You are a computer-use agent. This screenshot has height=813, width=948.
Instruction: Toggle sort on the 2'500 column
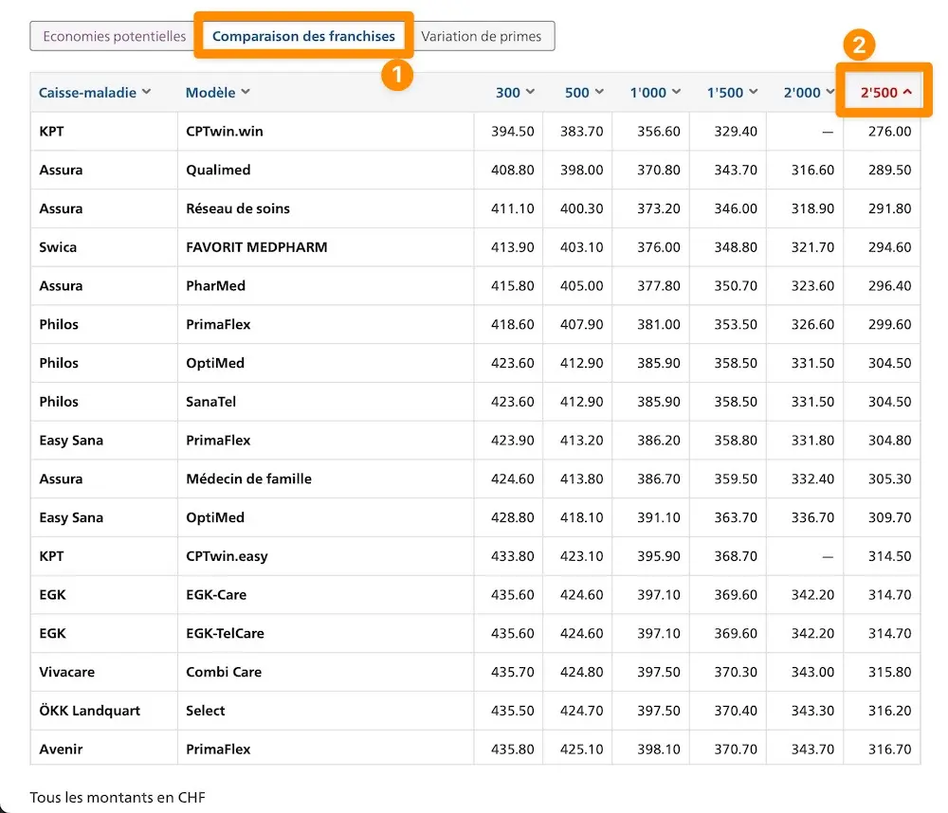coord(885,93)
